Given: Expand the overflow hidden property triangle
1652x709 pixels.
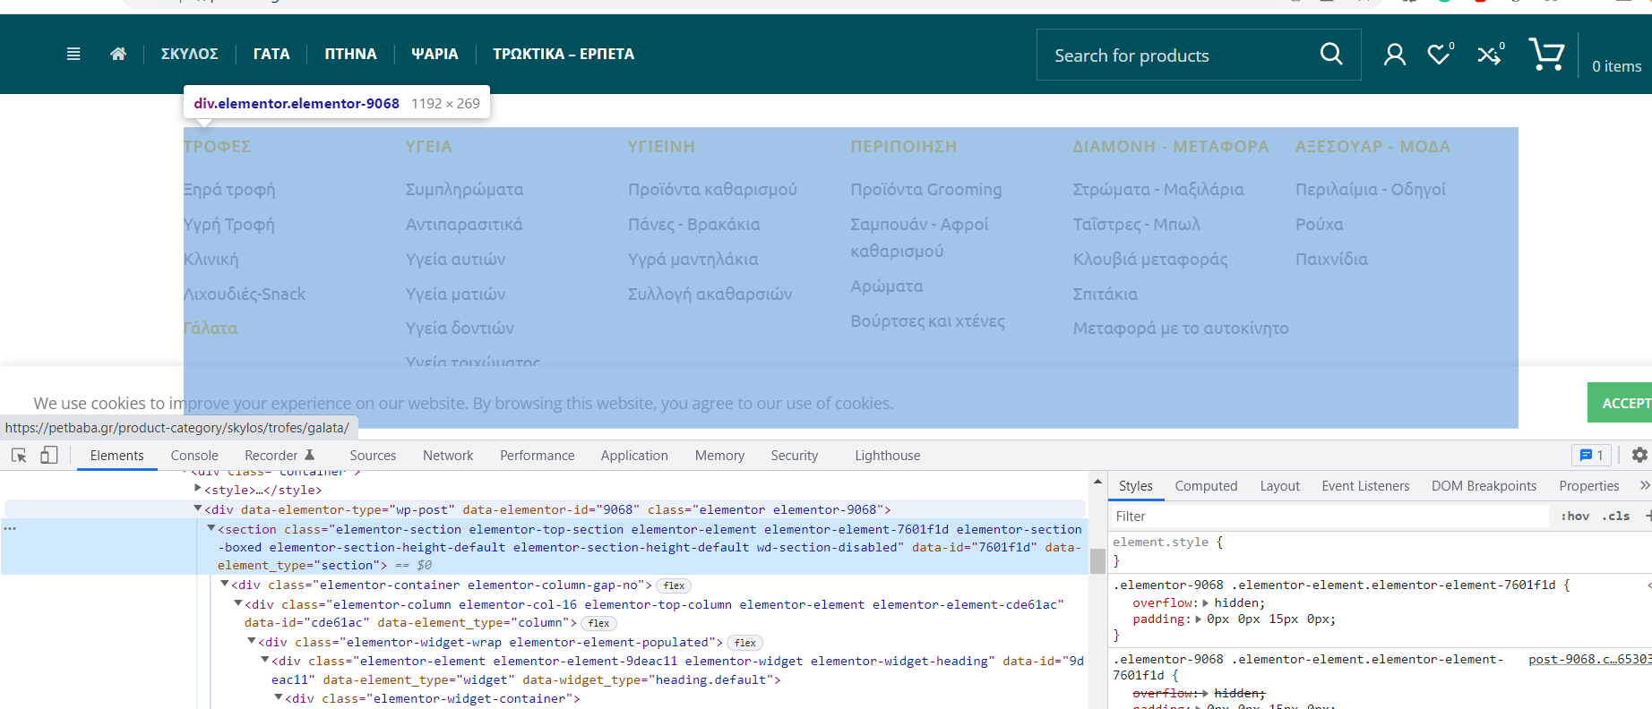Looking at the screenshot, I should pyautogui.click(x=1206, y=602).
